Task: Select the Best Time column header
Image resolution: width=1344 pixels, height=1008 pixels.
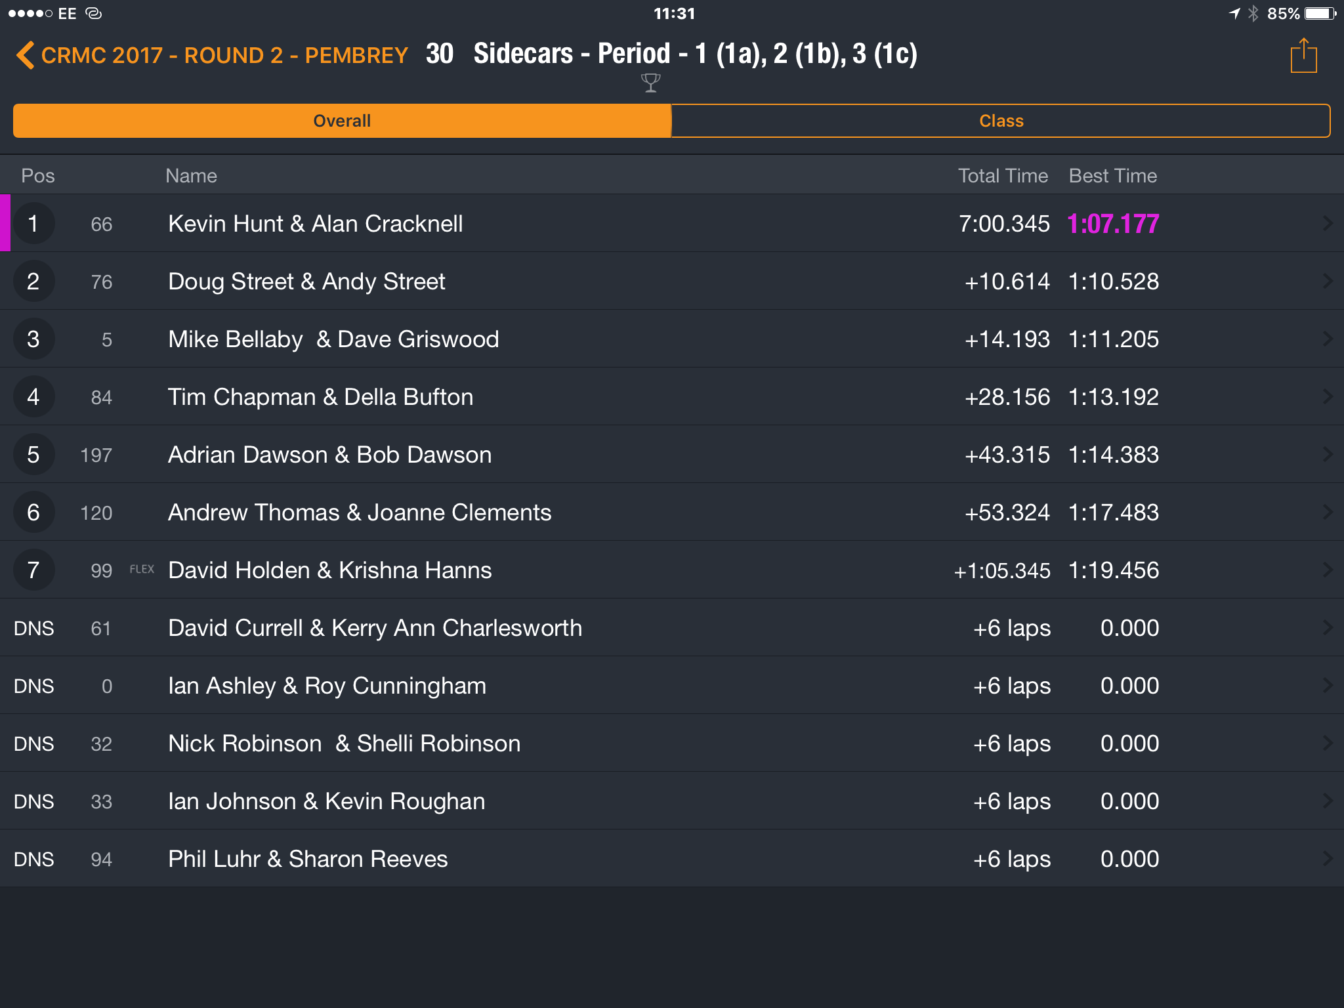Action: point(1113,176)
